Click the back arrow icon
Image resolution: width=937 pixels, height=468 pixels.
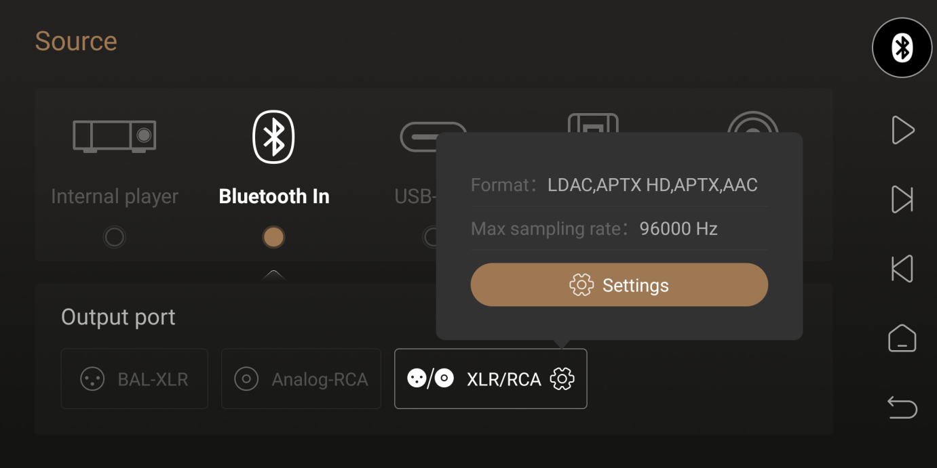point(902,408)
